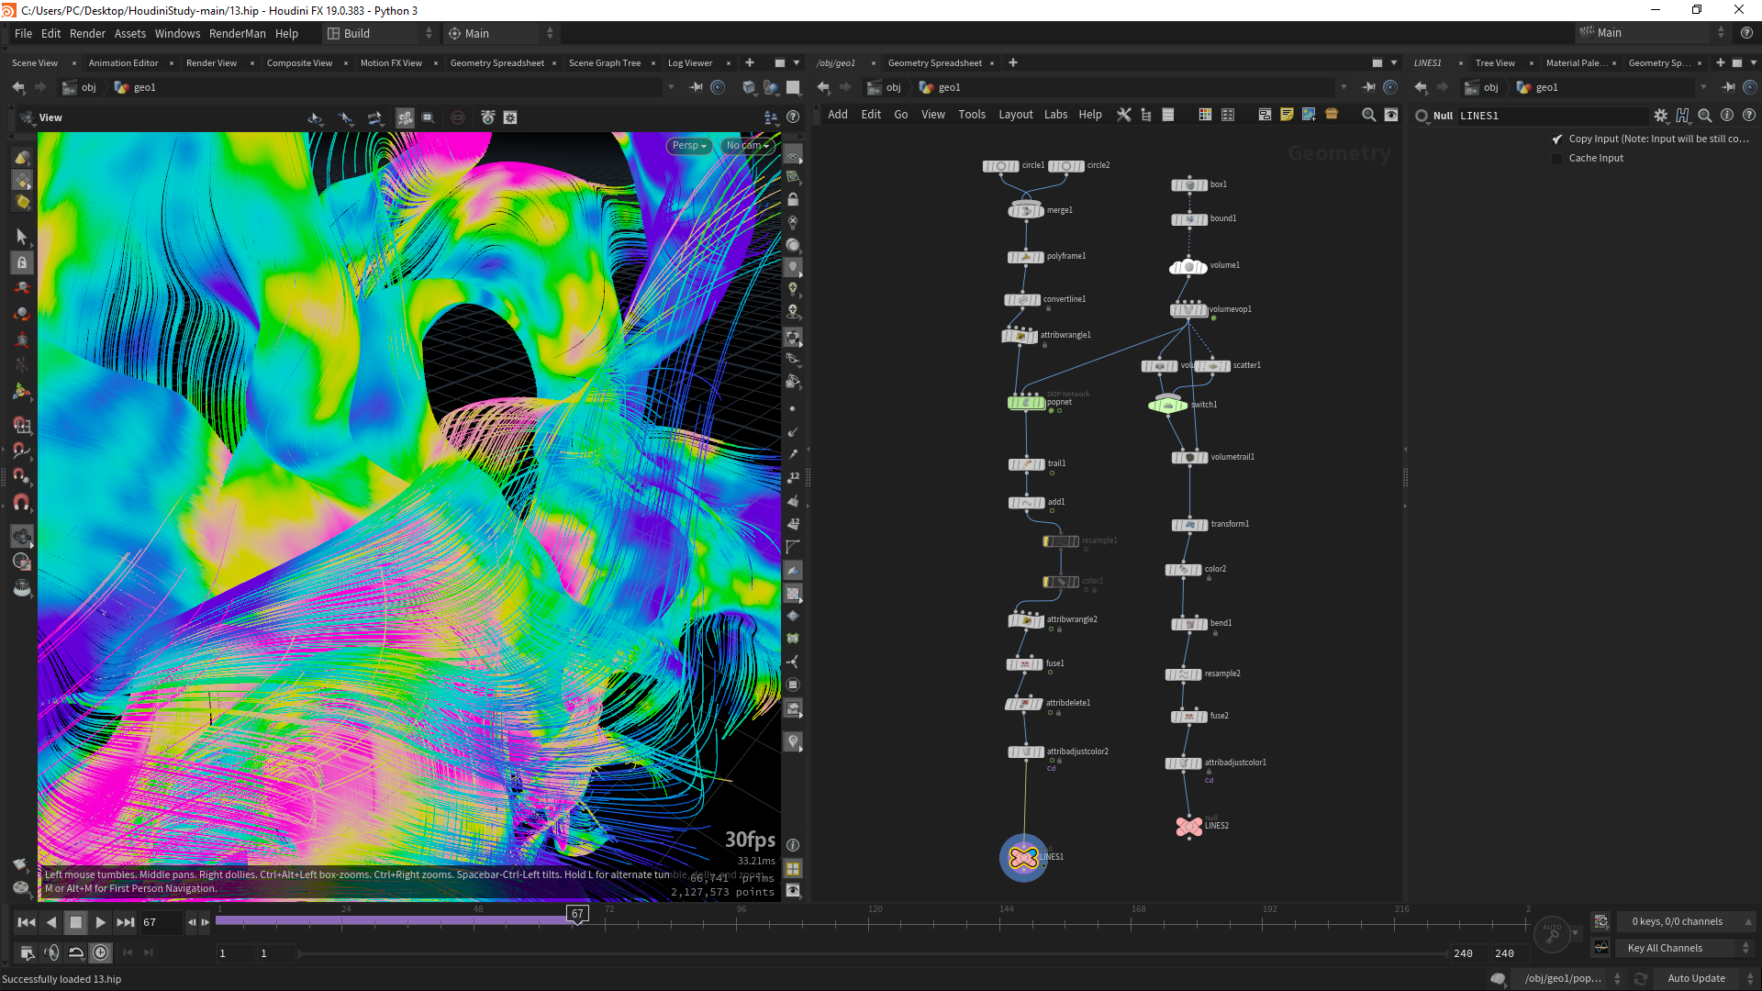Click the sticky note icon in network editor
The image size is (1762, 991).
[1287, 115]
